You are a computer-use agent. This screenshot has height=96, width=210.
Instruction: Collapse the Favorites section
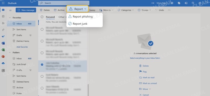coord(10,18)
